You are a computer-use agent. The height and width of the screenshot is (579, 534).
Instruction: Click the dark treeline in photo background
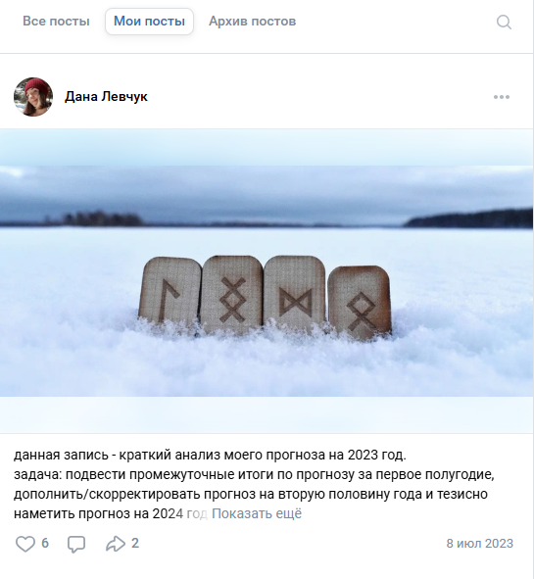(469, 217)
